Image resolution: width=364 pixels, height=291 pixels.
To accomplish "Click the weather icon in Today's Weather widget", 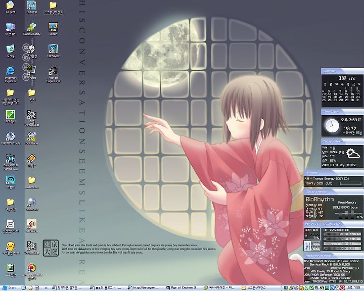I will (x=353, y=154).
